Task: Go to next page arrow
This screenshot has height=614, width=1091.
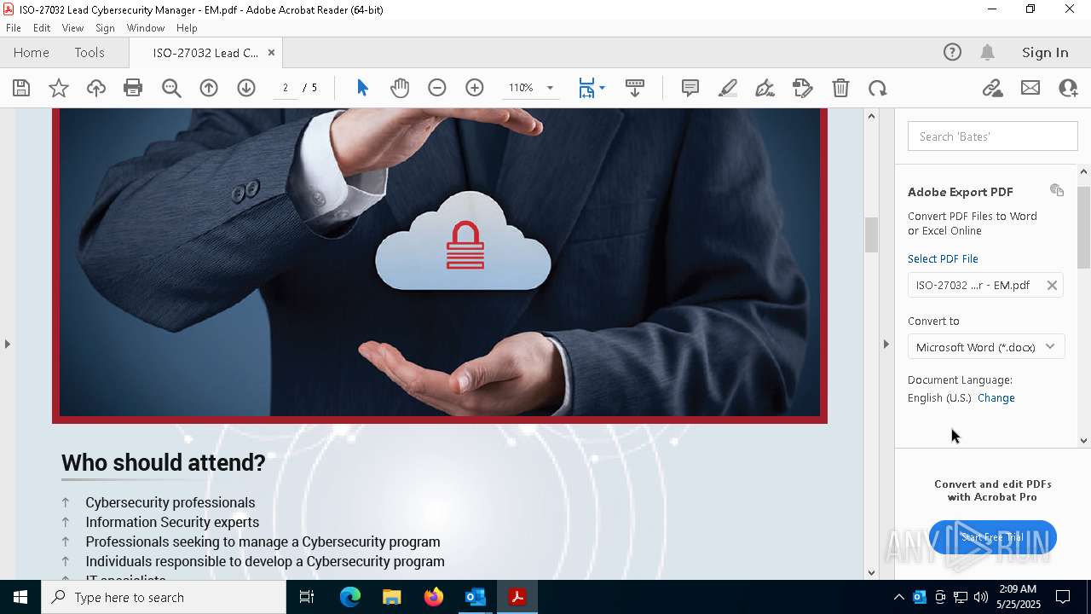Action: (246, 88)
